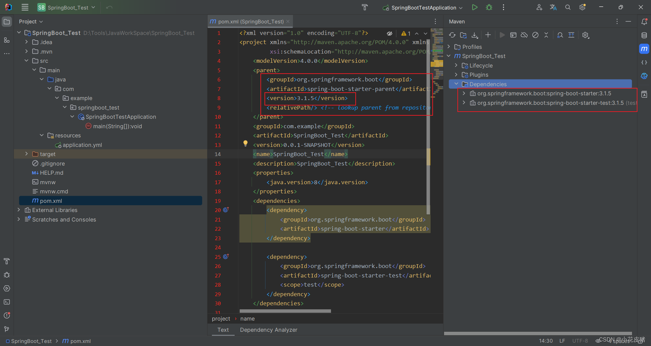
Task: Open Search Everywhere magnifier icon
Action: coord(568,7)
